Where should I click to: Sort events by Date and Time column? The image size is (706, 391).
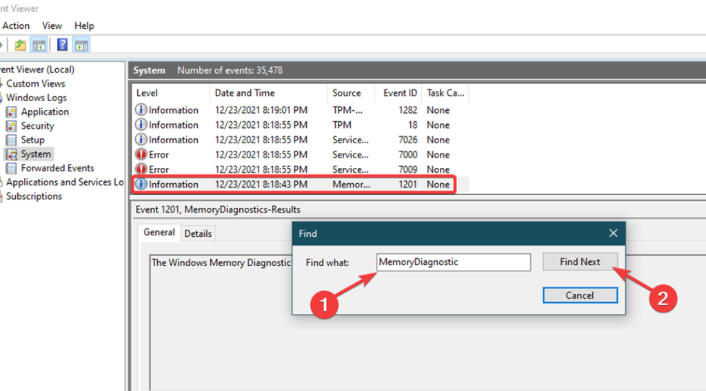click(x=245, y=93)
